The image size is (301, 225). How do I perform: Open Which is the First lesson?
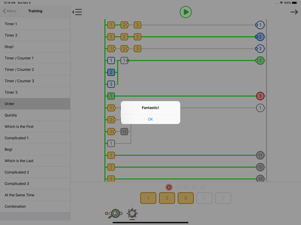pyautogui.click(x=35, y=127)
